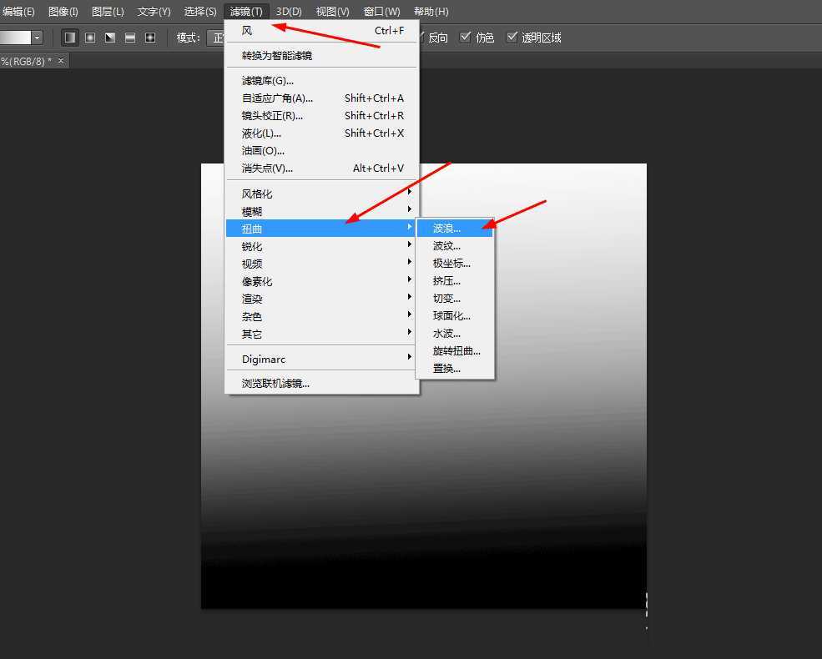
Task: Open the 图层(L) Layer menu
Action: pos(108,12)
